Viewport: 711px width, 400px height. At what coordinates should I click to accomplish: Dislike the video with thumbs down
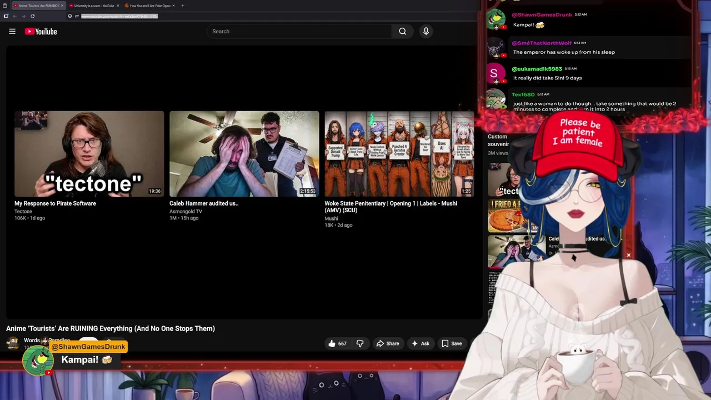click(360, 343)
